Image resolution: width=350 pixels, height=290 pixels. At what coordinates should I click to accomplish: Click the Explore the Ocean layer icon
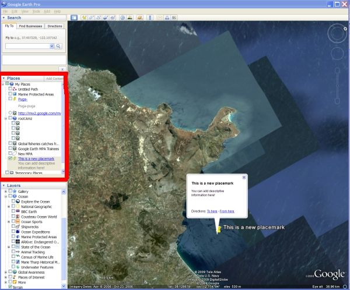[x=18, y=201]
